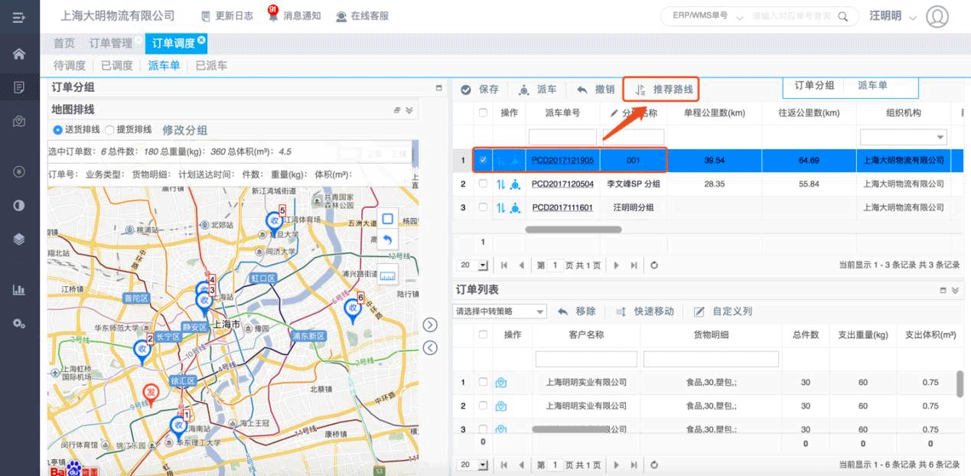
Task: Toggle select-all checkbox in dispatch table header
Action: [x=482, y=113]
